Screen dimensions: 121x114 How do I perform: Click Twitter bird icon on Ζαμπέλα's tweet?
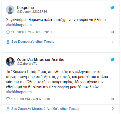coord(112,60)
